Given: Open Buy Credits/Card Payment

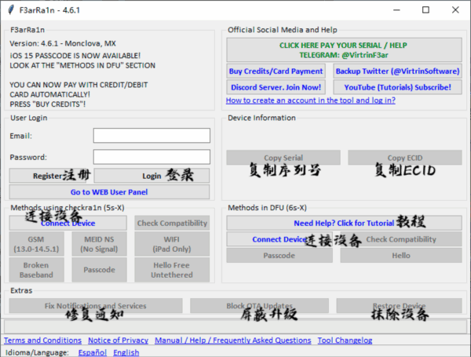Looking at the screenshot, I should (x=276, y=71).
